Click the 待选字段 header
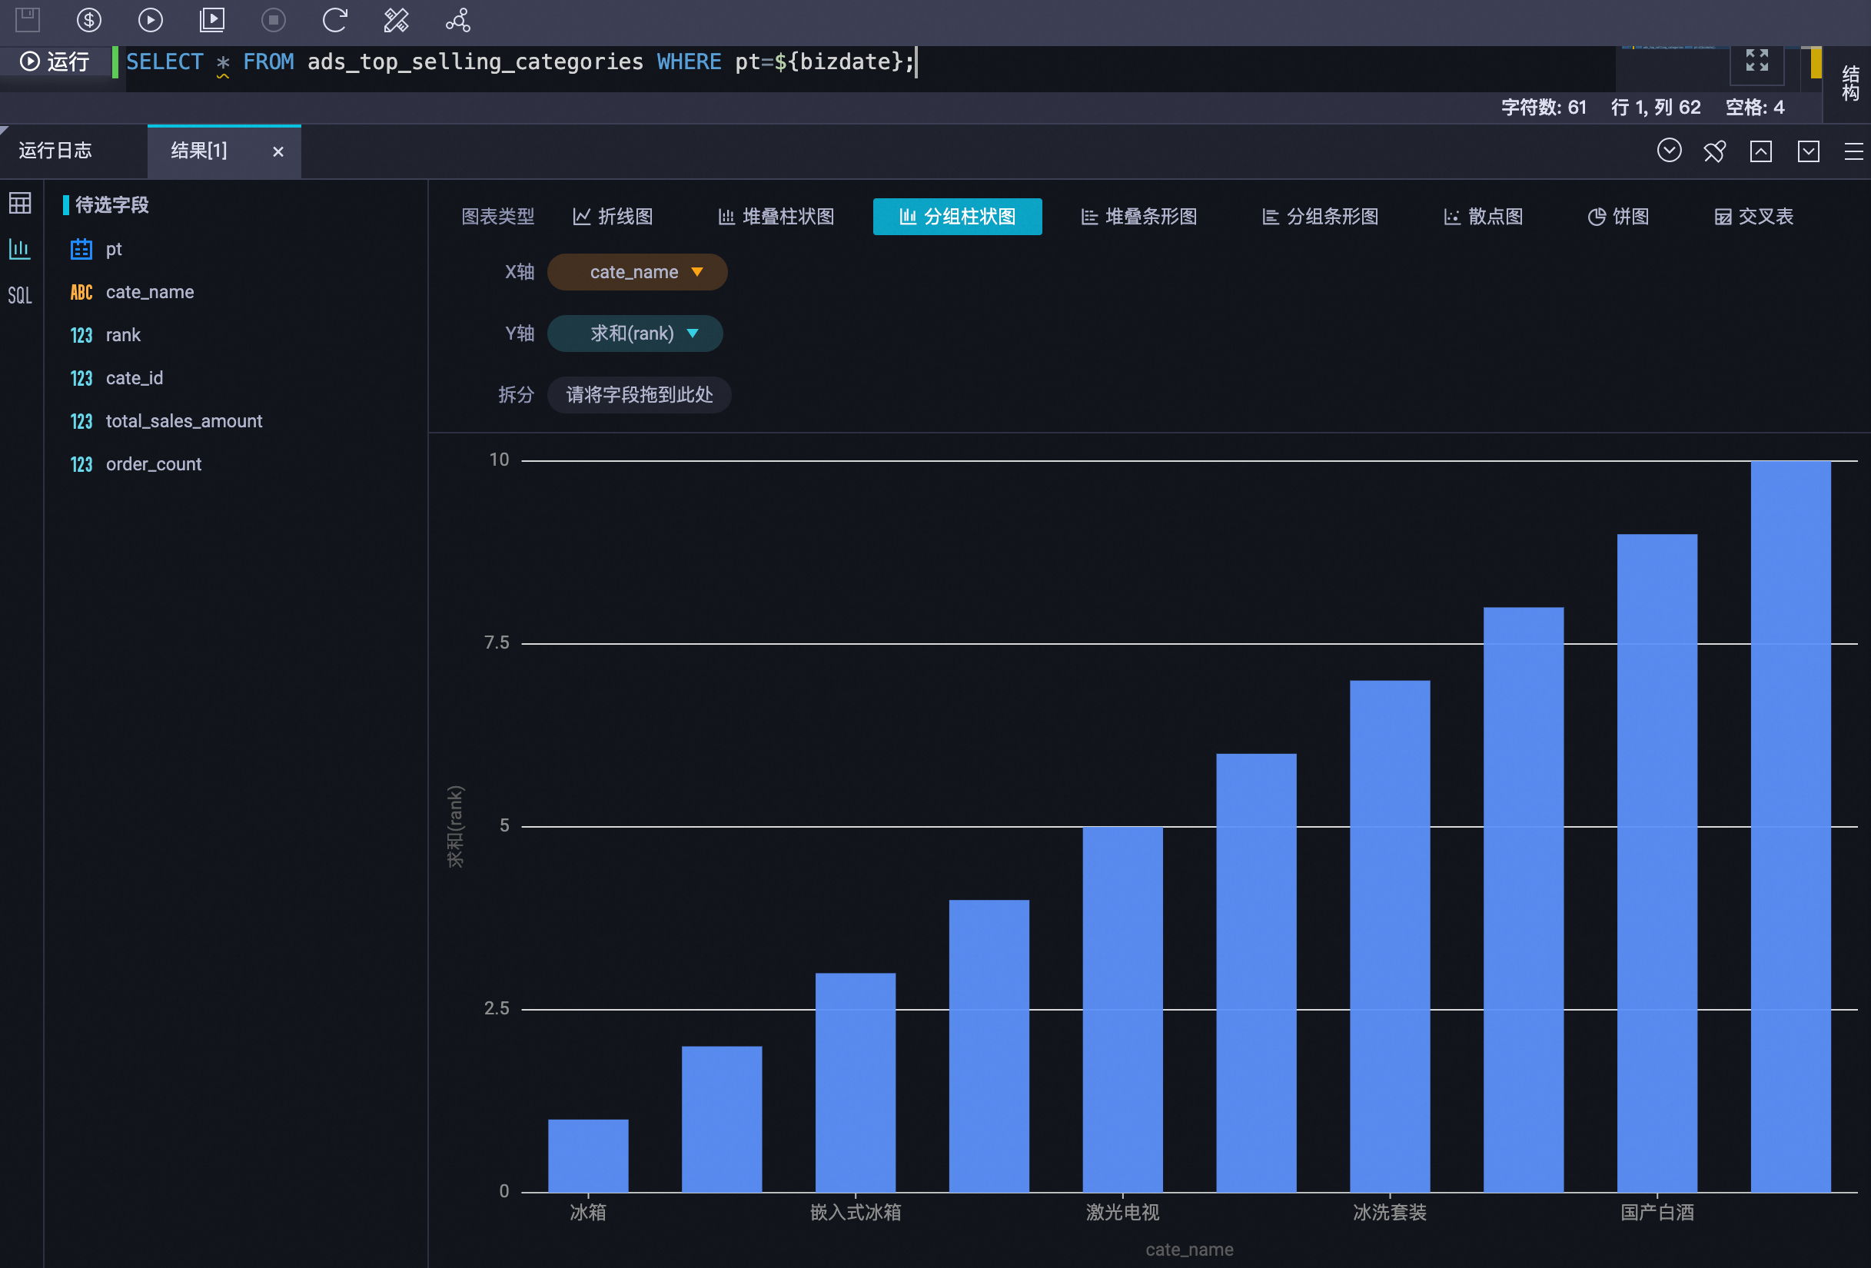This screenshot has width=1871, height=1268. (112, 204)
